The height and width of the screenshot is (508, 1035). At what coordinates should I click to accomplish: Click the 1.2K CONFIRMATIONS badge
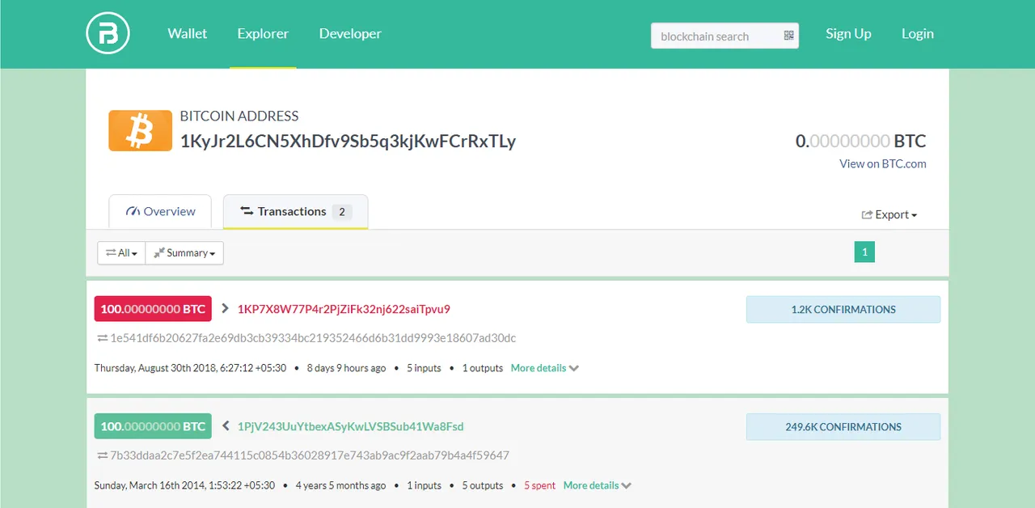pyautogui.click(x=843, y=309)
